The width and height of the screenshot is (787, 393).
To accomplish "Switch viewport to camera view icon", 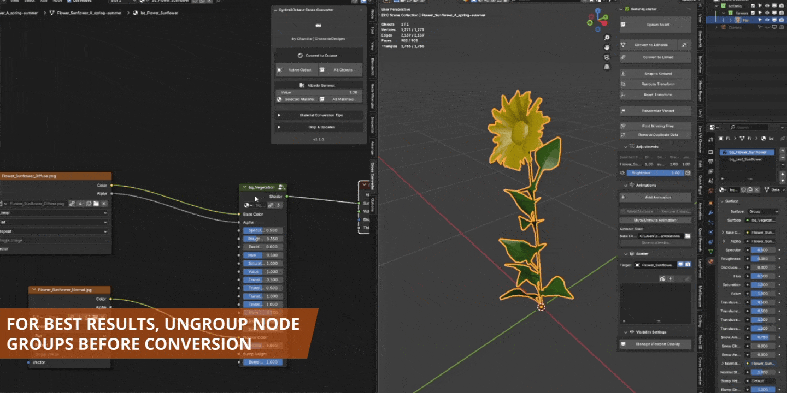I will 607,56.
